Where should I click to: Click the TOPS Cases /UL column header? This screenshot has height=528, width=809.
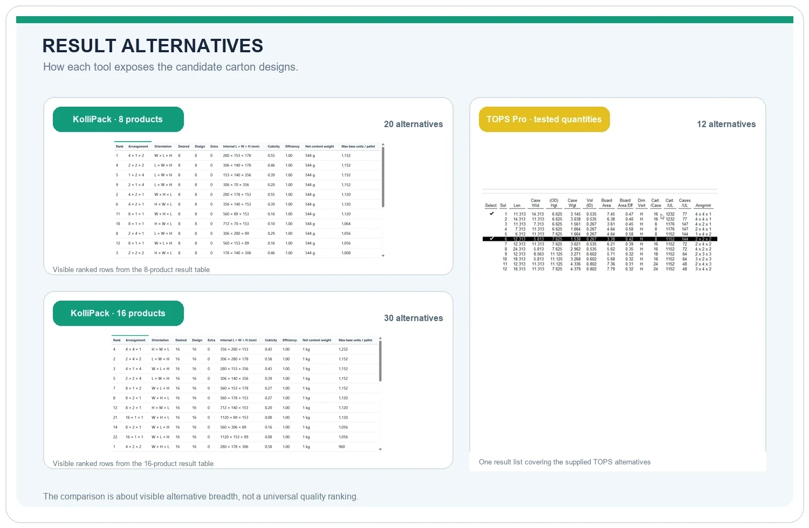[x=685, y=203]
